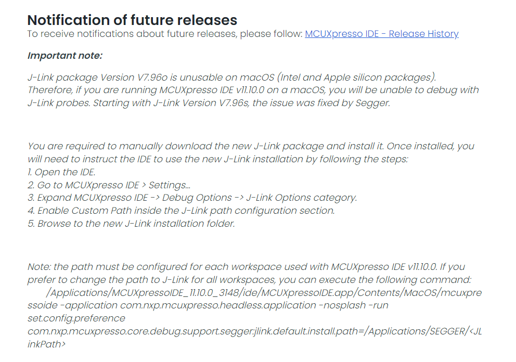Click the "/Applications/MCUXpressoIDE_11.10.0_3148" command line
The image size is (516, 362).
coord(264,293)
